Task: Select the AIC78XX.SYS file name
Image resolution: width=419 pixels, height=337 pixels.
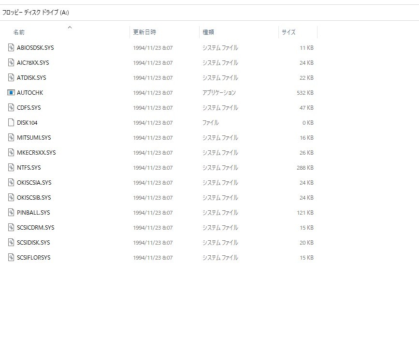Action: coord(33,62)
